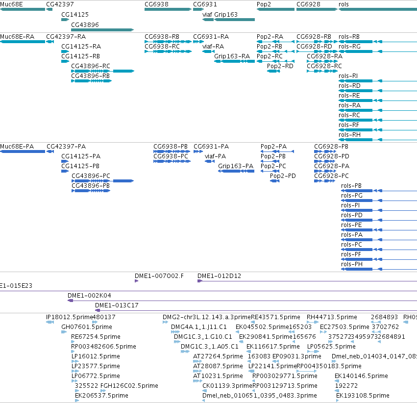The width and height of the screenshot is (417, 403).
Task: Select the CG43896-PC protein label
Action: [91, 176]
